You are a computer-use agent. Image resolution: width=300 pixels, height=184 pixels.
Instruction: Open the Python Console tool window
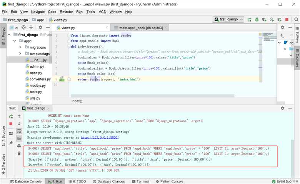pos(169,181)
